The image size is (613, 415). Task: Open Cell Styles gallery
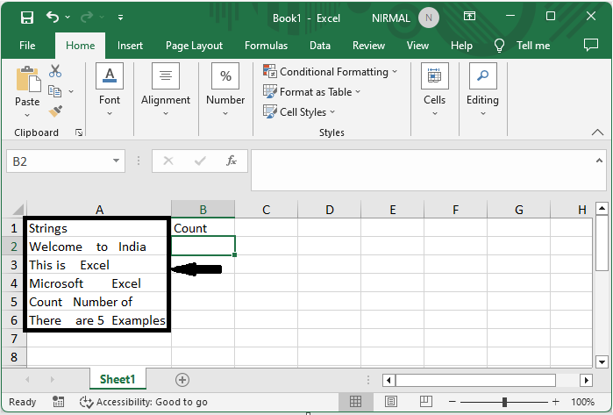coord(299,112)
